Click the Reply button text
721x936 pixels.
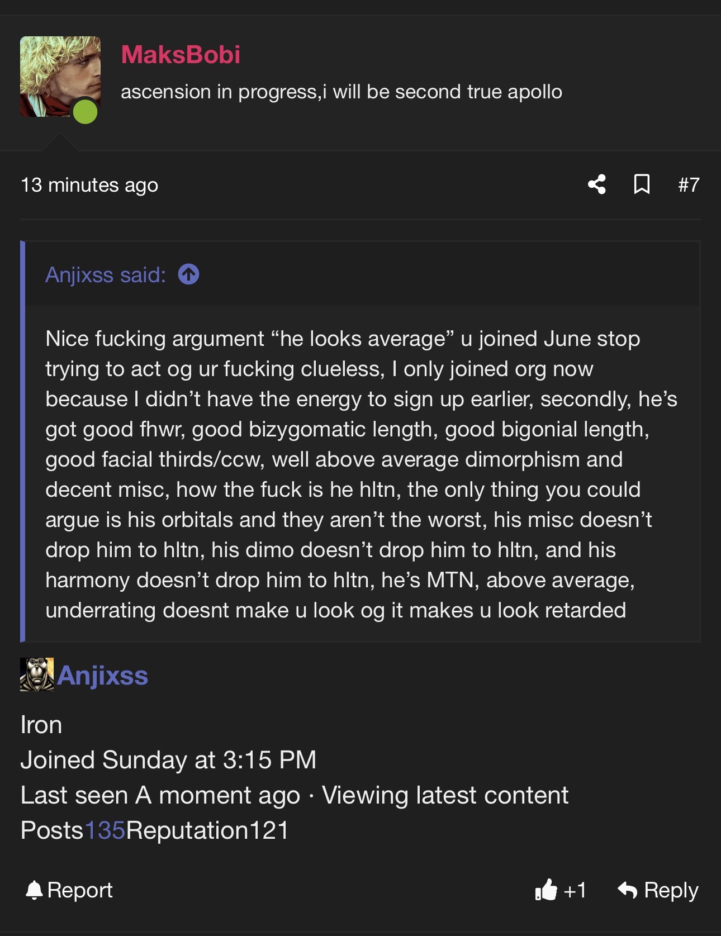click(x=671, y=890)
